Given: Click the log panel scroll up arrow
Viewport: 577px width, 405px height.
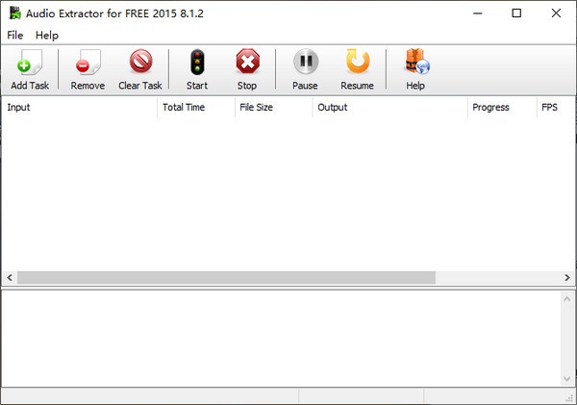Looking at the screenshot, I should 566,299.
